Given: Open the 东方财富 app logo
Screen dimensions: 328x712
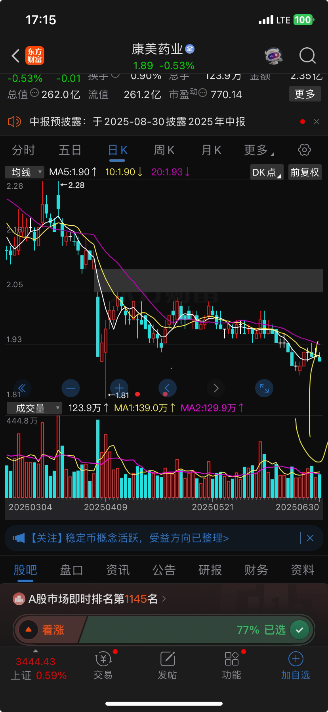Looking at the screenshot, I should [35, 56].
